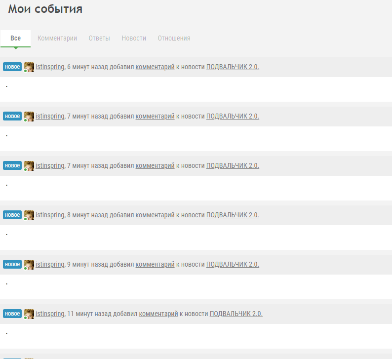The height and width of the screenshot is (359, 392).
Task: Open комментарий link in the 6 минут row
Action: tap(155, 67)
